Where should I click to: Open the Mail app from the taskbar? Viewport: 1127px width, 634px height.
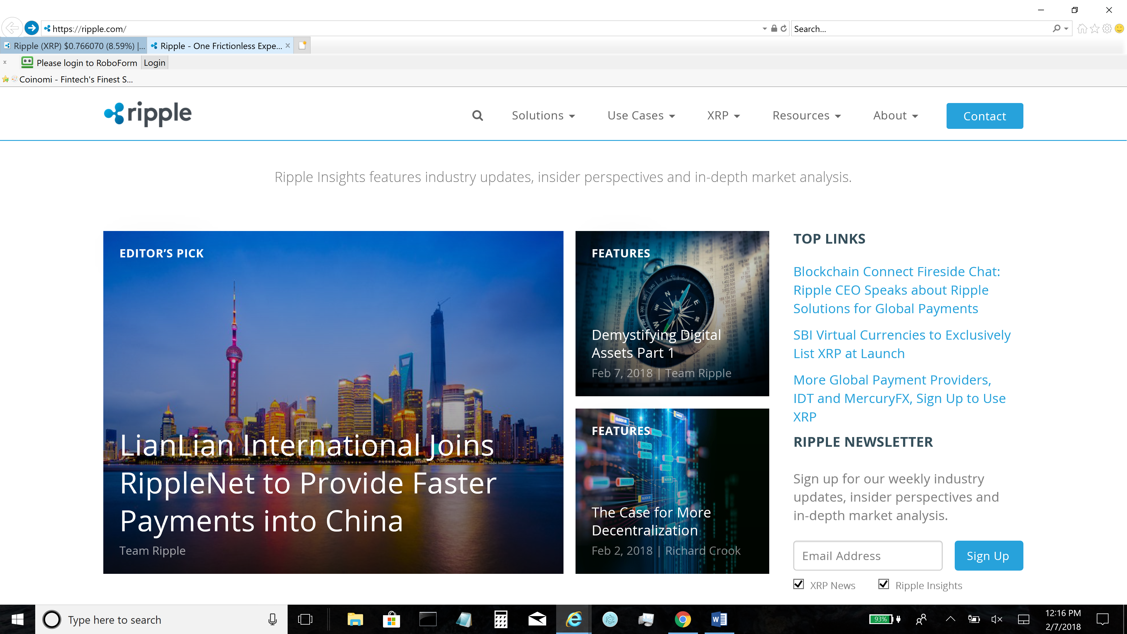[x=537, y=620]
